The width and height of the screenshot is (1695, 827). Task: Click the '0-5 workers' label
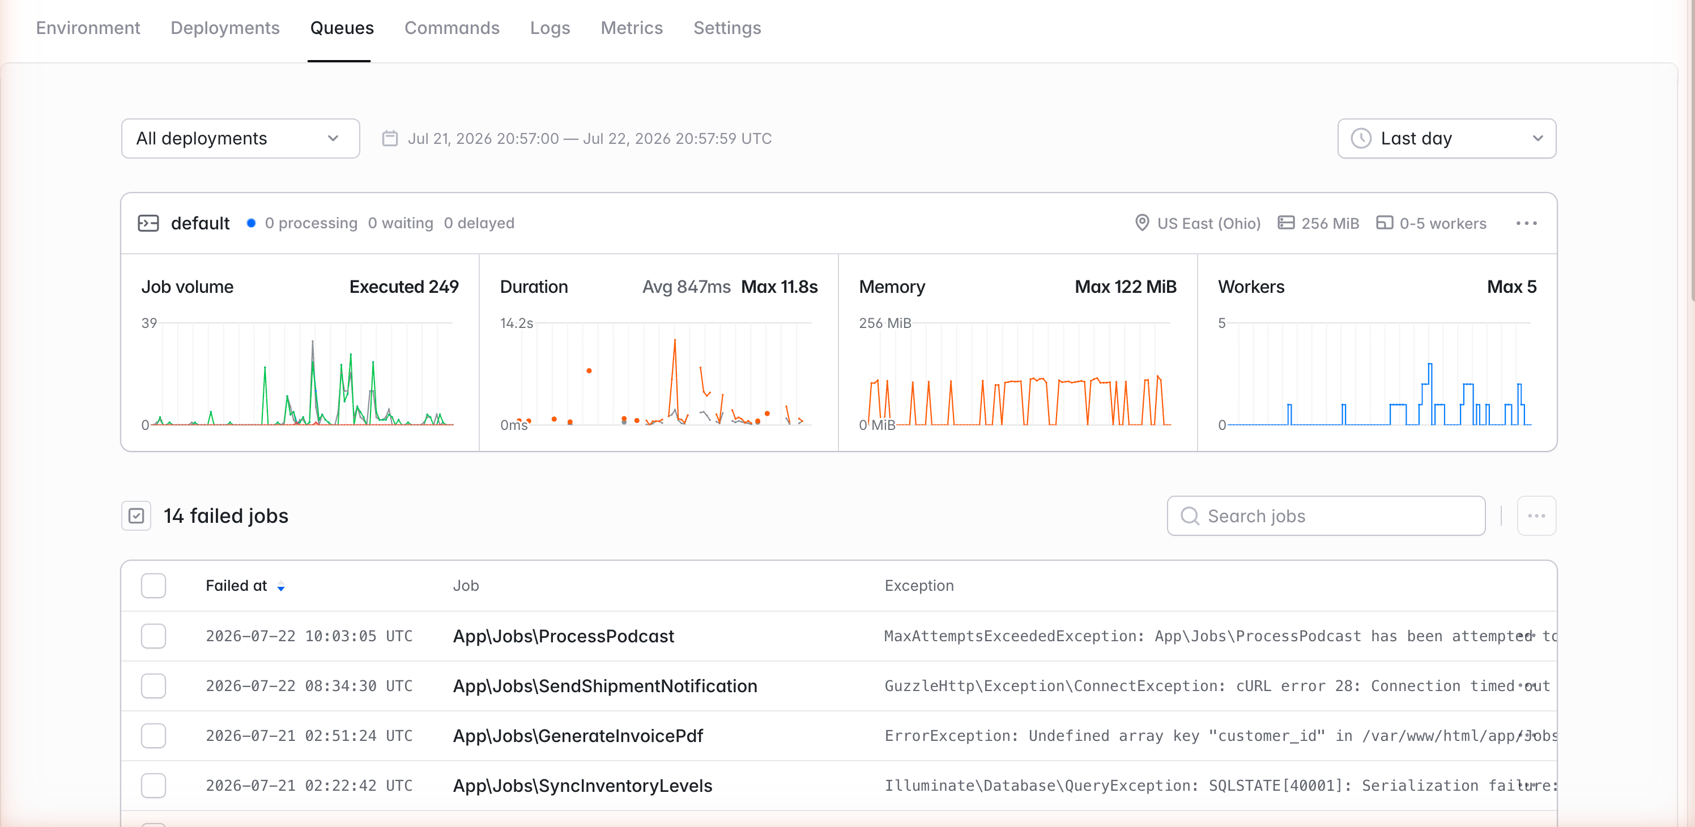click(1442, 223)
